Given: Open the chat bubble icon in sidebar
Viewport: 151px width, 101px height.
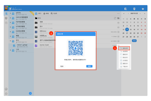Looking at the screenshot, I should (x=6, y=23).
